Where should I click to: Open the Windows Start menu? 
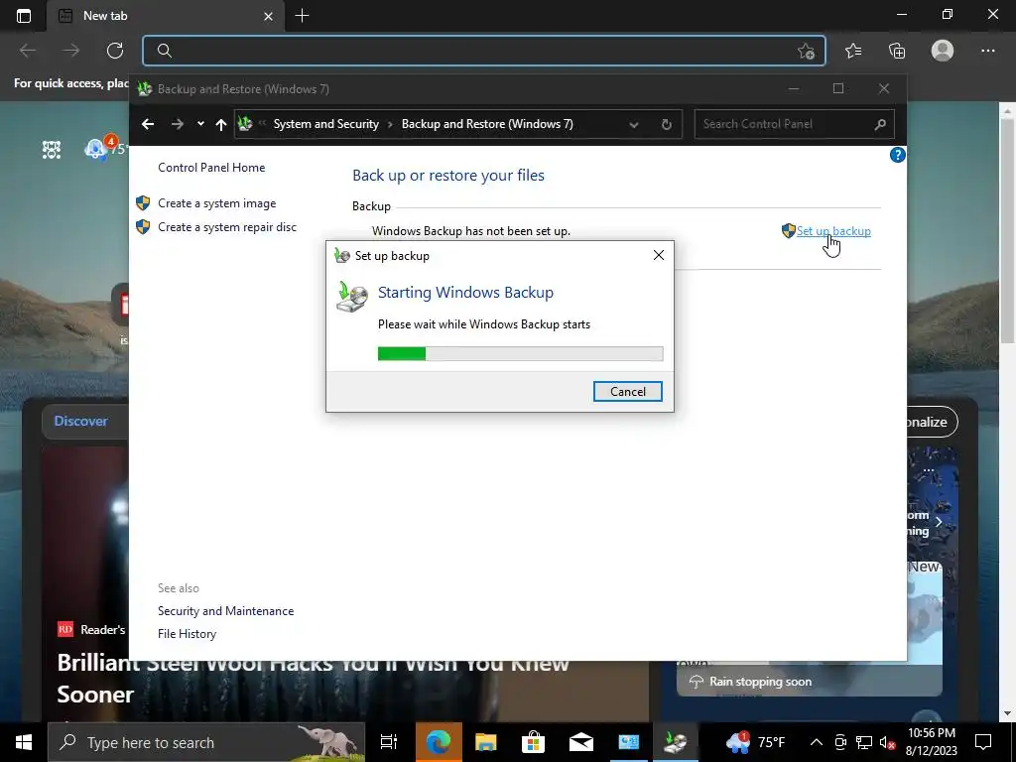(24, 742)
